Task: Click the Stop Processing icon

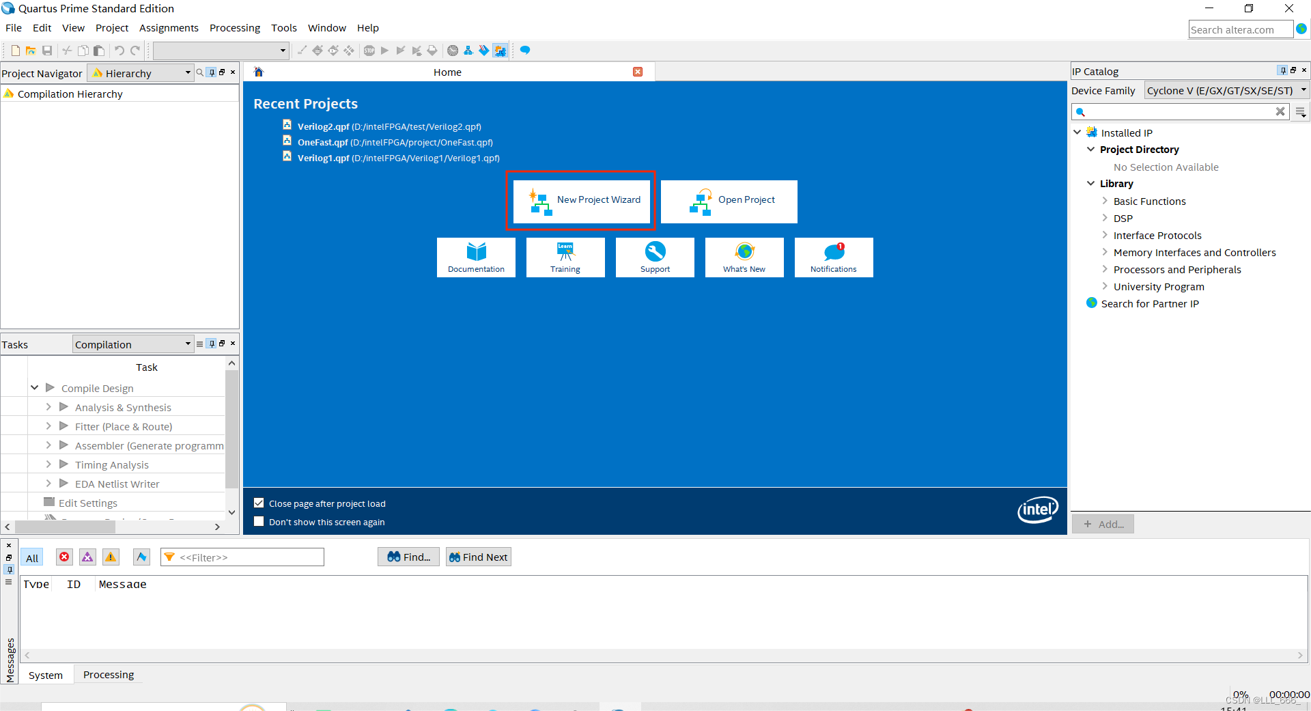Action: point(369,51)
